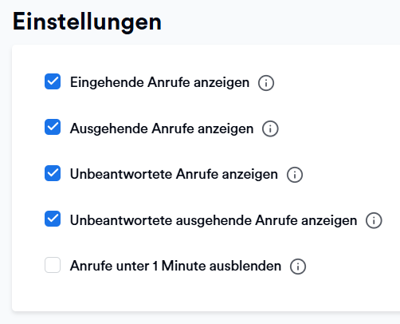This screenshot has width=400, height=324.
Task: Open info tooltip for Eingehende Anrufe anzeigen
Action: click(x=266, y=83)
